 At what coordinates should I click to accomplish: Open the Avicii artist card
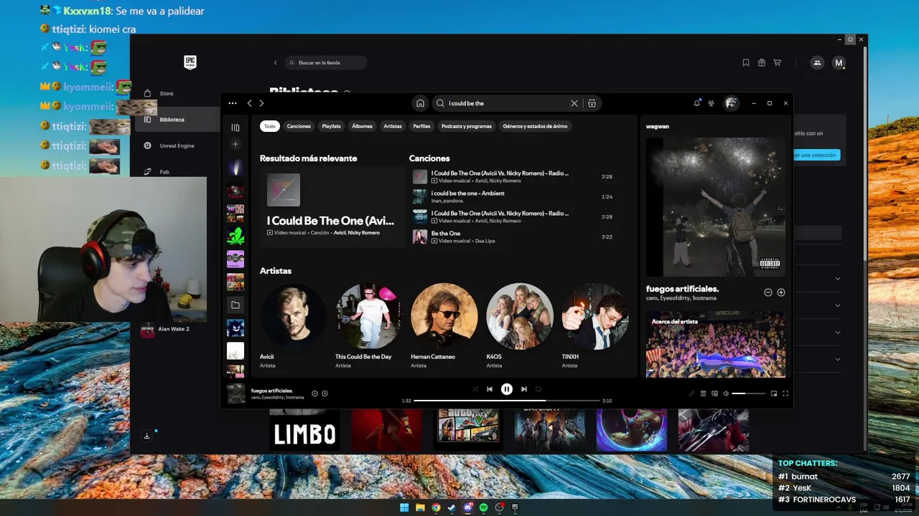click(x=293, y=326)
